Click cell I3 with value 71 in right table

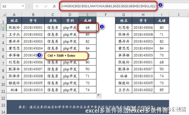pyautogui.click(x=162, y=34)
